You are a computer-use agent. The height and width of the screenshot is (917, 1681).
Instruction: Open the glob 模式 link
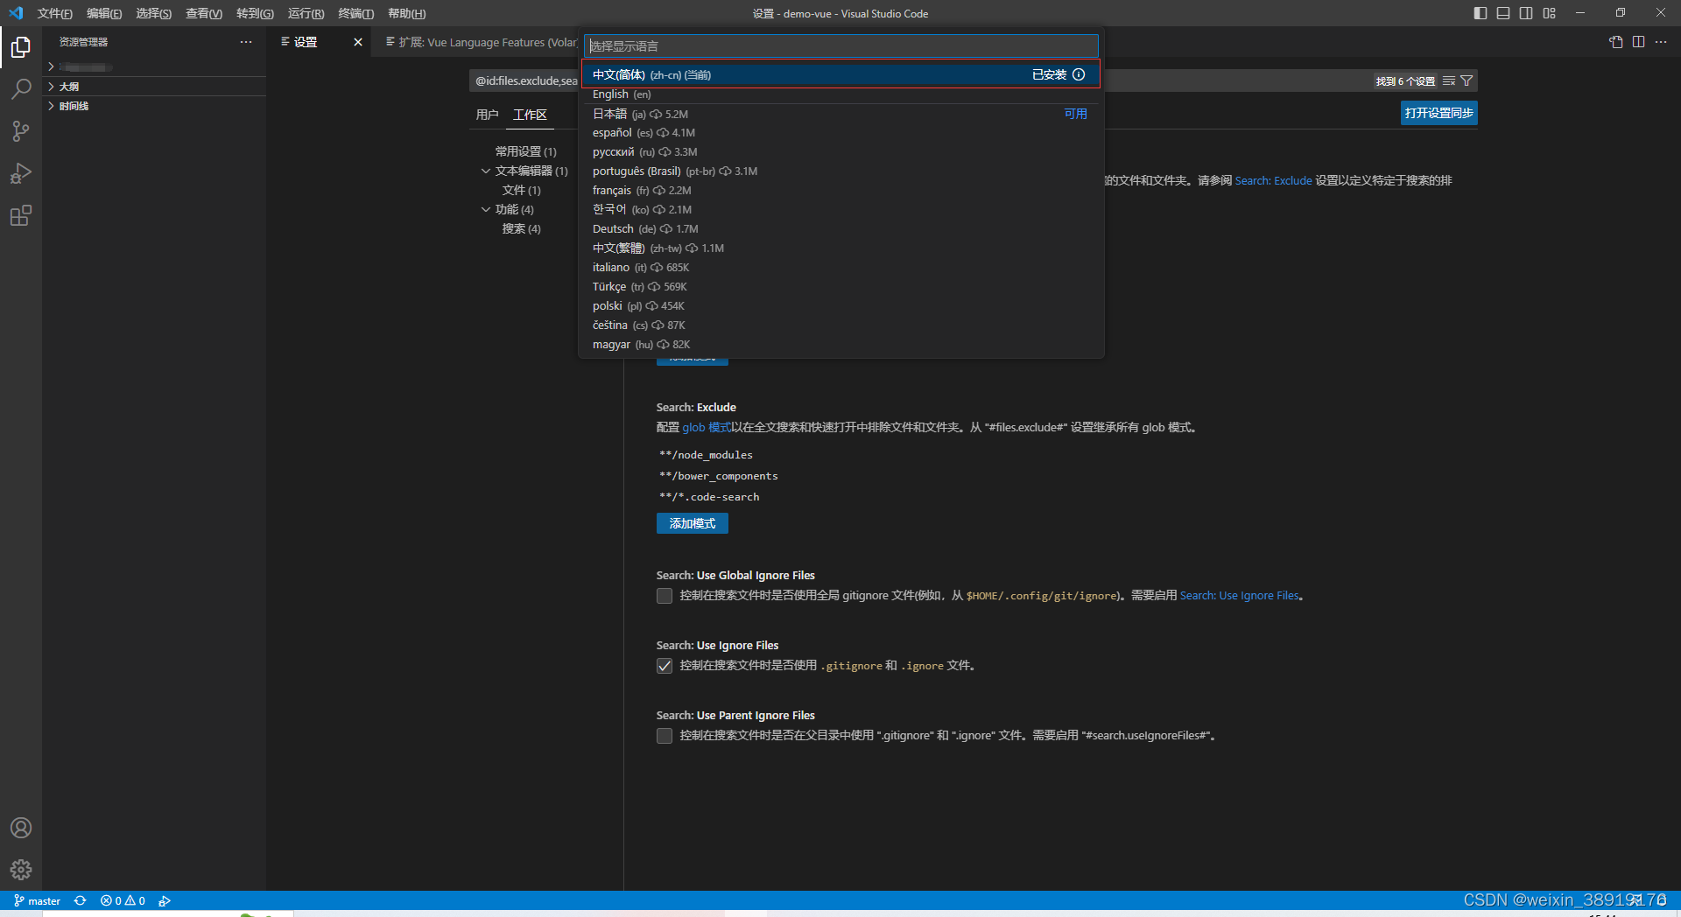click(x=707, y=427)
